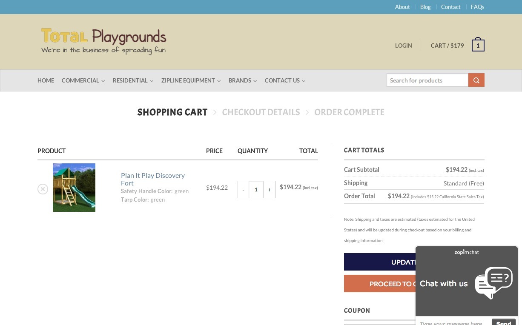Viewport: 522px width, 325px height.
Task: Open the Blog link in top bar
Action: (x=425, y=7)
